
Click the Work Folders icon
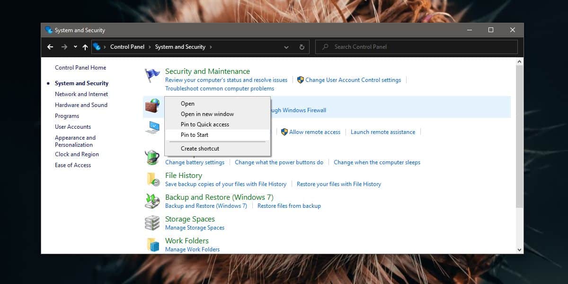152,244
